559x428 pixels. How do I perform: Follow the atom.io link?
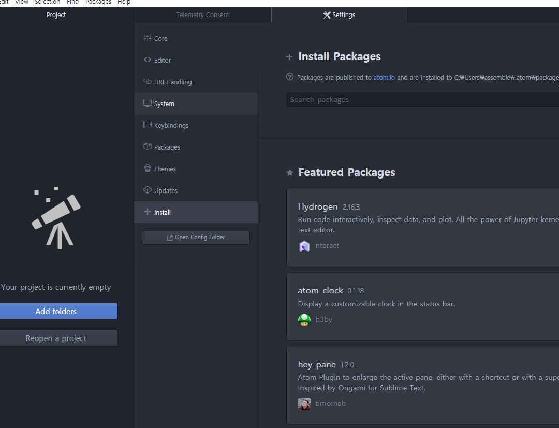point(384,78)
